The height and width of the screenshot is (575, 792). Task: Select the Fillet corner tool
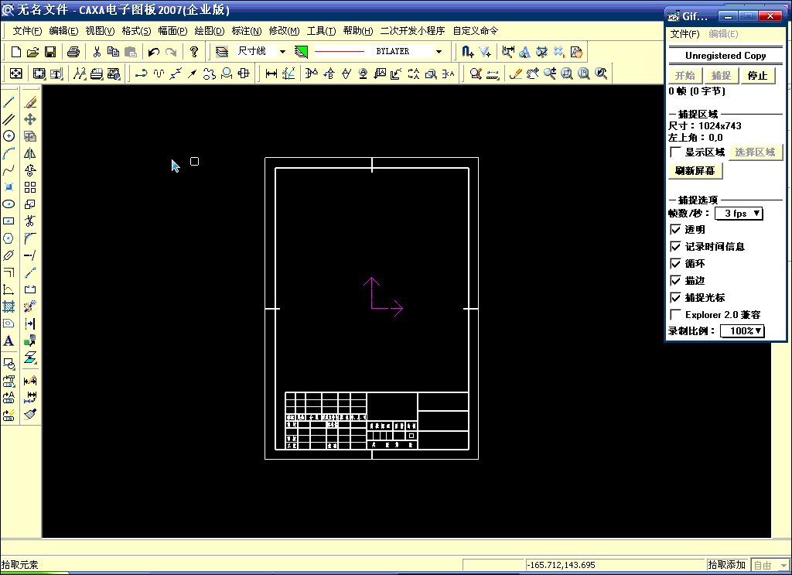tap(30, 238)
